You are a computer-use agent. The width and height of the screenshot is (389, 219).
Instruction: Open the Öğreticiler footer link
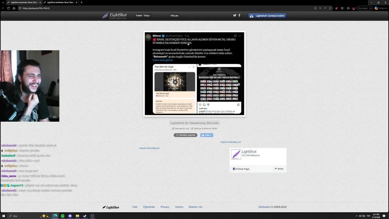coord(149,207)
